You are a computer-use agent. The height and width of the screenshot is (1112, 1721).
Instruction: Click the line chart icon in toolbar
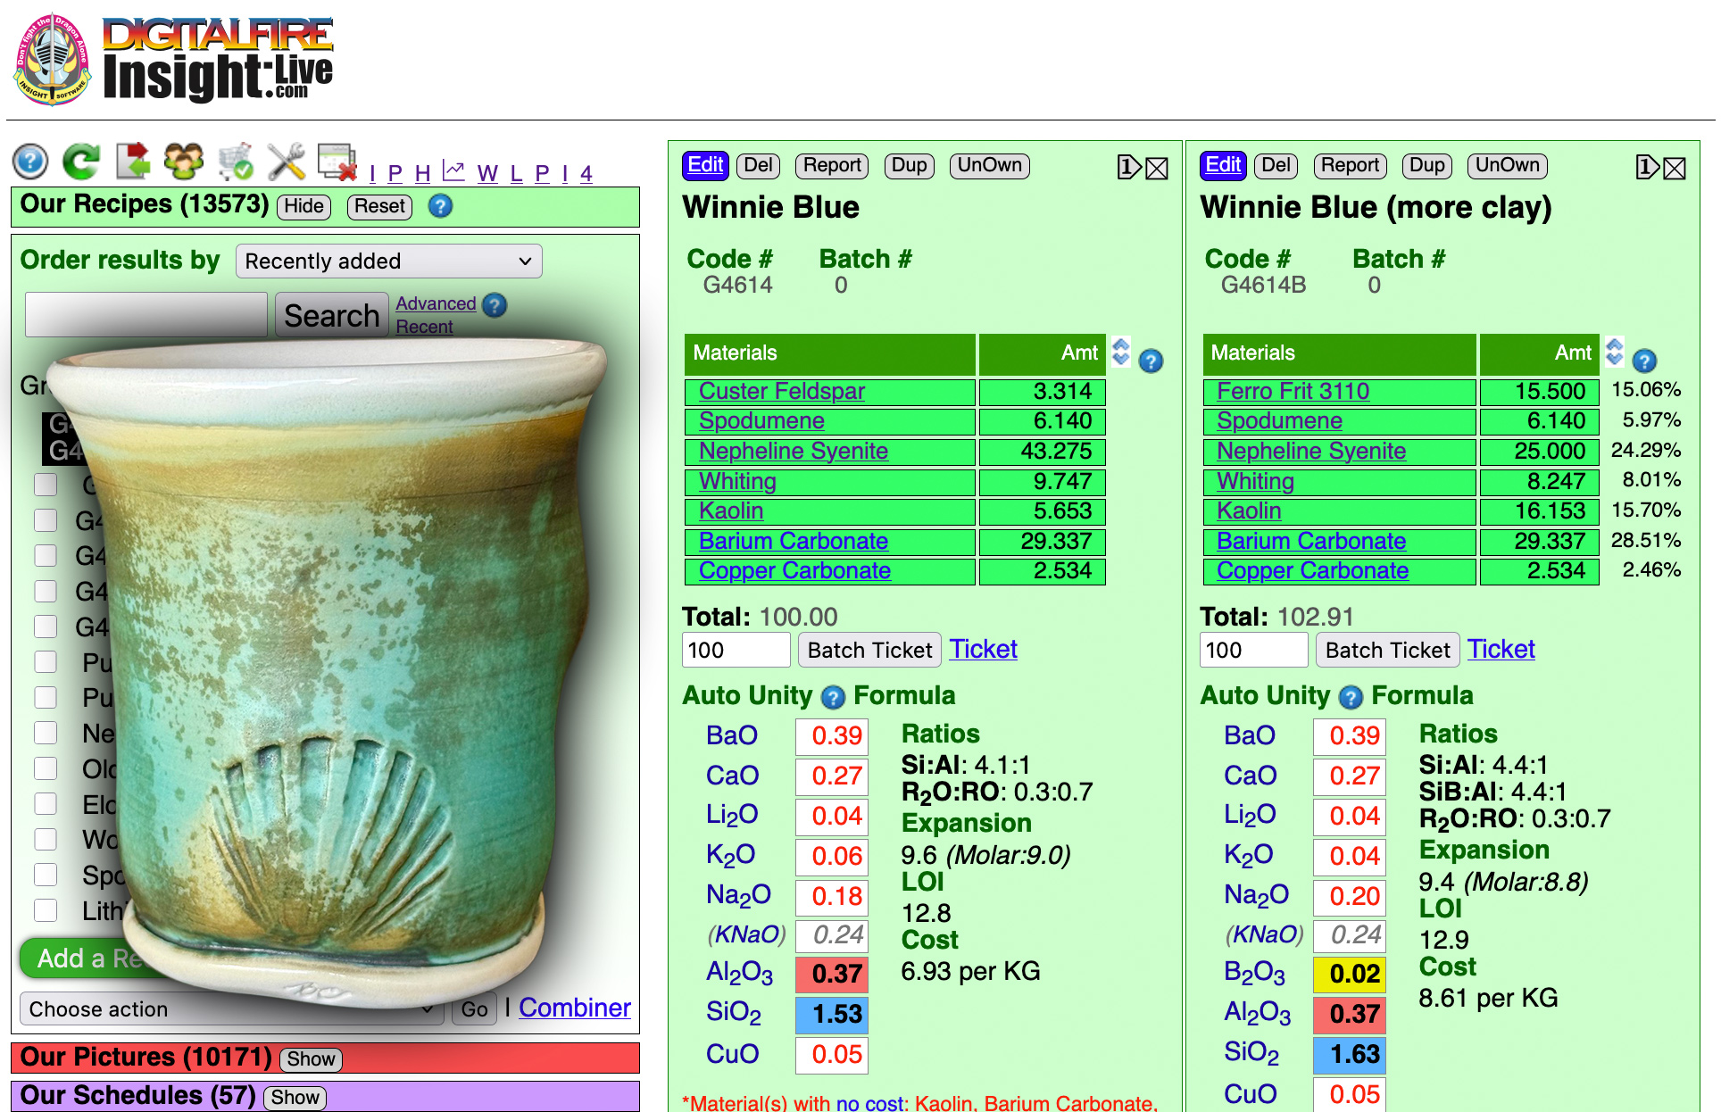click(453, 170)
